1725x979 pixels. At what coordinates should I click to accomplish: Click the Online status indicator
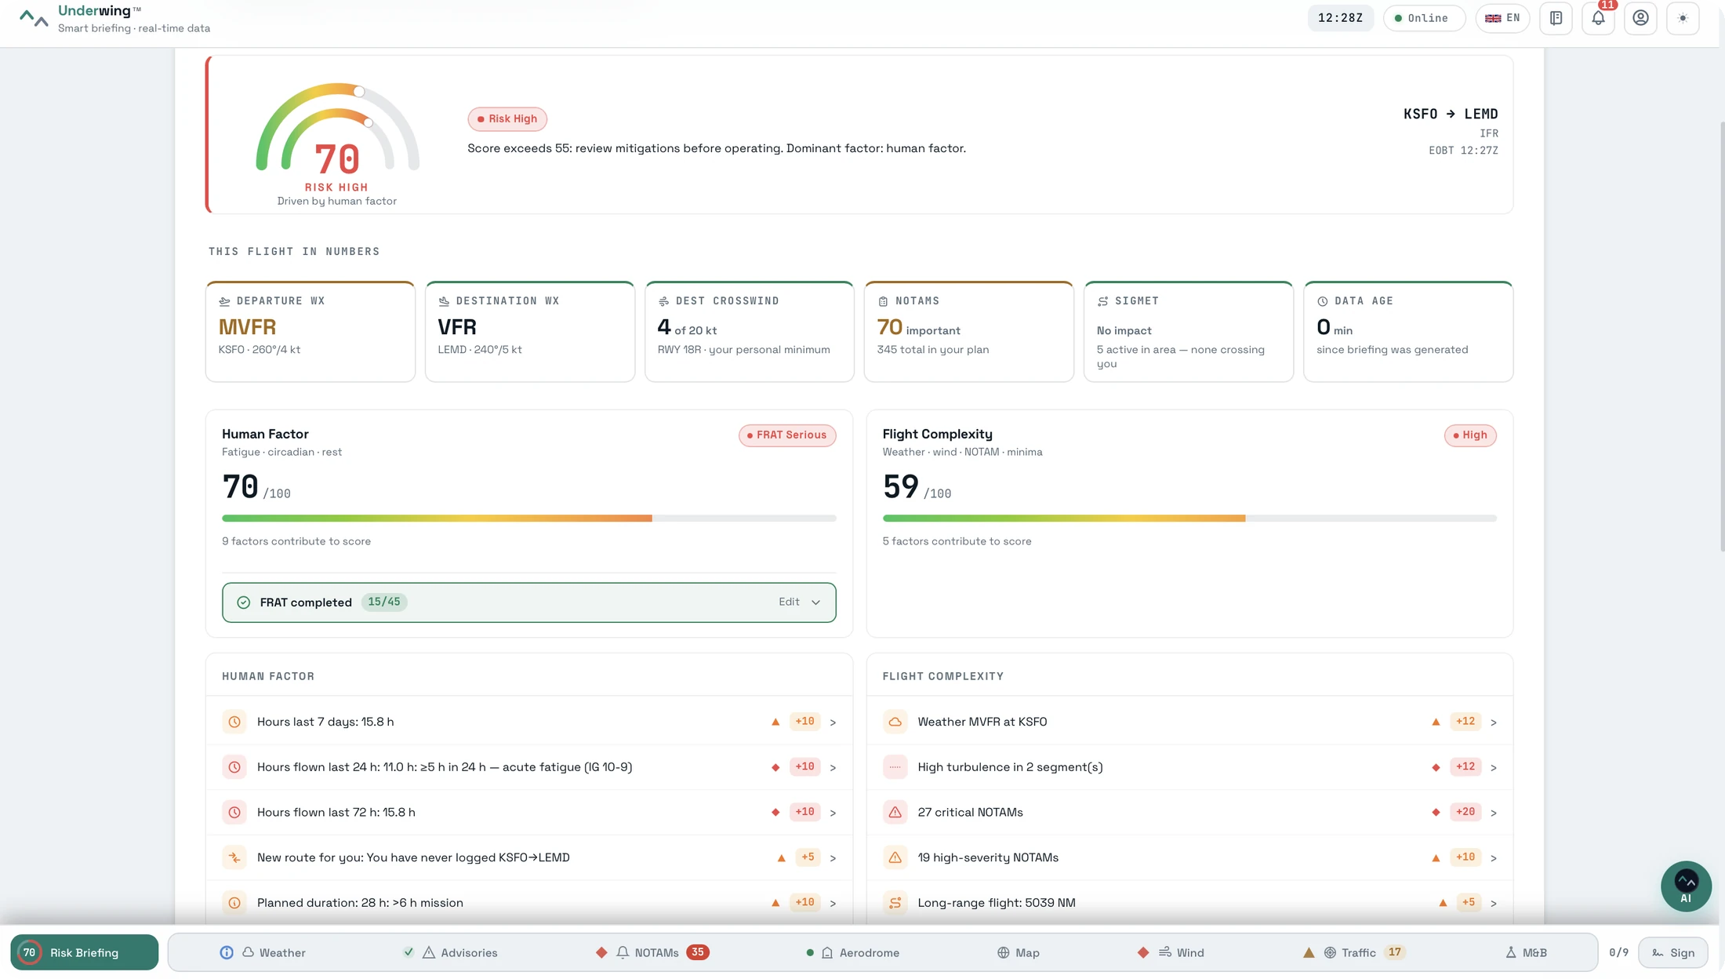(x=1424, y=18)
